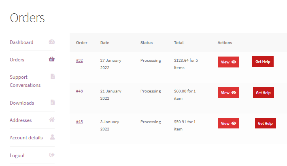
Task: Open order #48 link
Action: 79,91
